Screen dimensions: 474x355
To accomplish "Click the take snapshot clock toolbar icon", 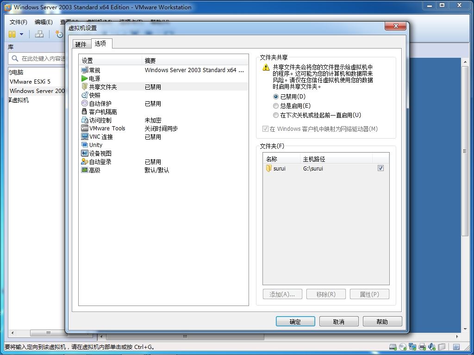I will coord(59,34).
